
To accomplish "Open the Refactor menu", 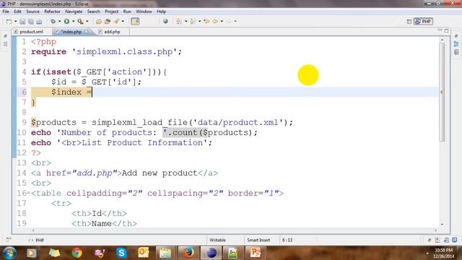I will coord(52,12).
